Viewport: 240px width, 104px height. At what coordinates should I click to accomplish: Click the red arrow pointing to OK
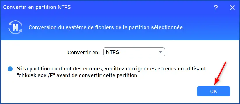click(220, 74)
